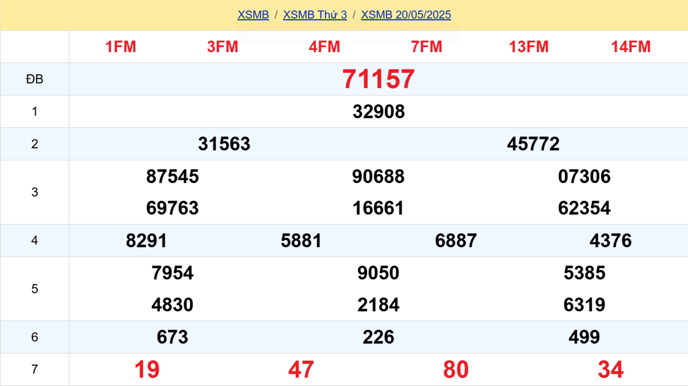Click third prize number 69763
The width and height of the screenshot is (688, 386).
[173, 208]
